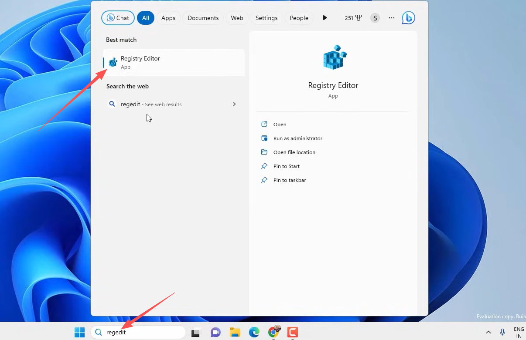
Task: Open the Registry Editor best match result
Action: [x=174, y=63]
